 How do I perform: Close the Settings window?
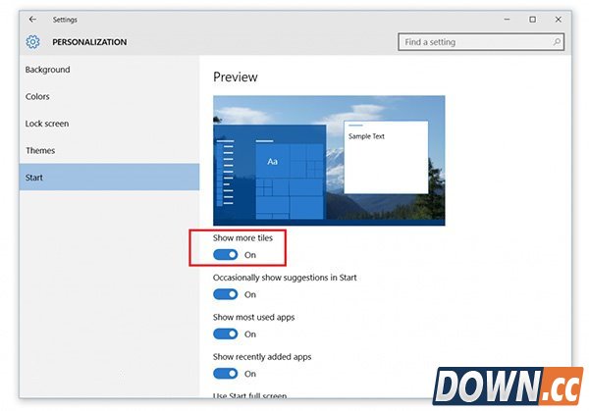pos(560,19)
